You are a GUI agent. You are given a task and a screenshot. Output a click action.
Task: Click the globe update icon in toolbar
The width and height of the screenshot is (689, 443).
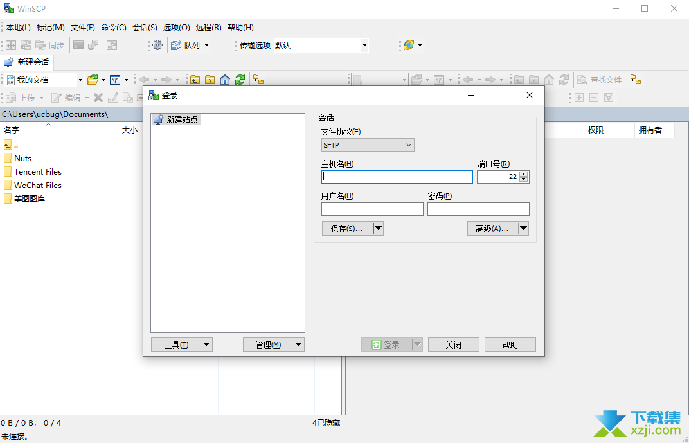coord(409,45)
